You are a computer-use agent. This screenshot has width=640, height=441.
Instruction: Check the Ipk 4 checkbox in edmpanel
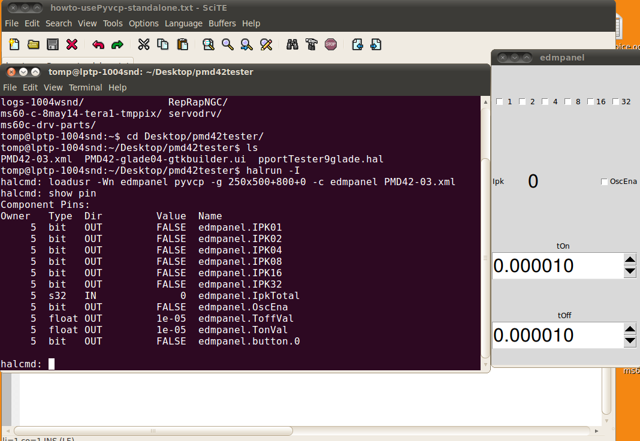(545, 102)
